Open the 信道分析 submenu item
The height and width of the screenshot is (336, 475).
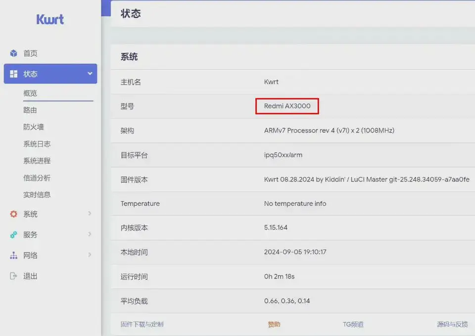point(37,178)
